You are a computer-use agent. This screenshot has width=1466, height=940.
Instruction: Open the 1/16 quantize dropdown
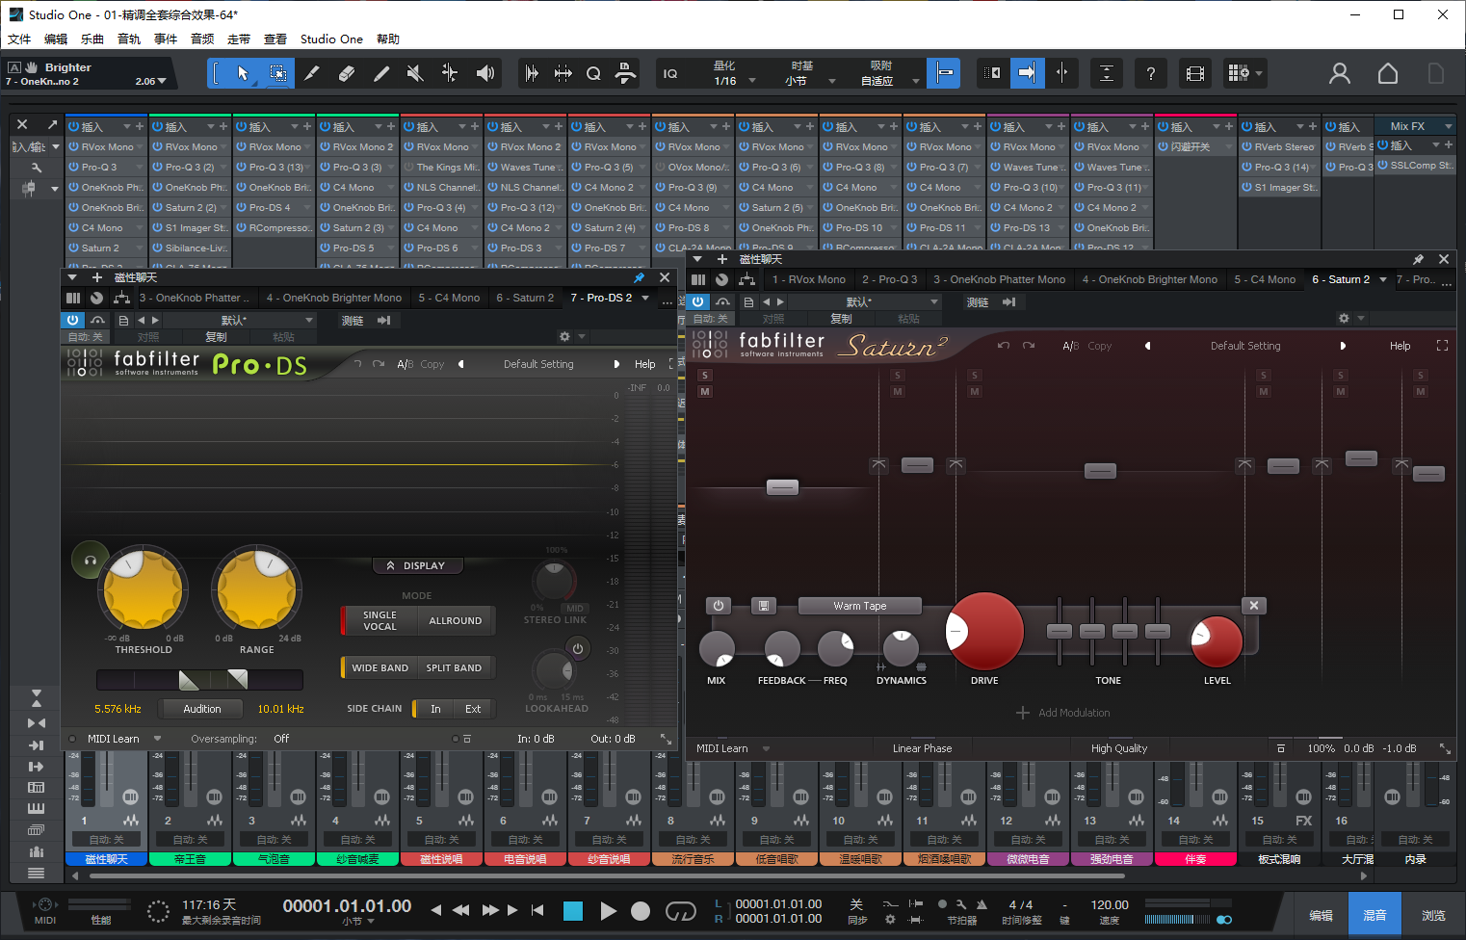(734, 81)
